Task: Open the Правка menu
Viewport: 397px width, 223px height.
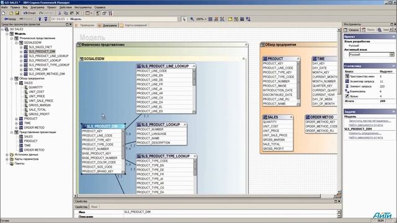Action: [x=15, y=7]
